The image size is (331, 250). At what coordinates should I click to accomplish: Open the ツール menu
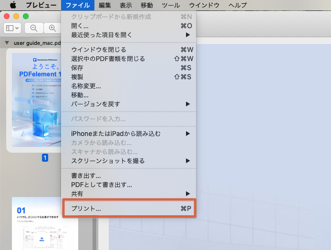coord(171,5)
